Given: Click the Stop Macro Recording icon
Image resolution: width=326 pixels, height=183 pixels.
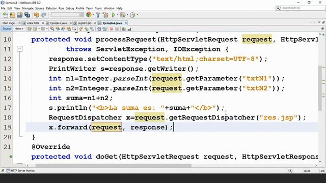Looking at the screenshot, I should point(117,29).
